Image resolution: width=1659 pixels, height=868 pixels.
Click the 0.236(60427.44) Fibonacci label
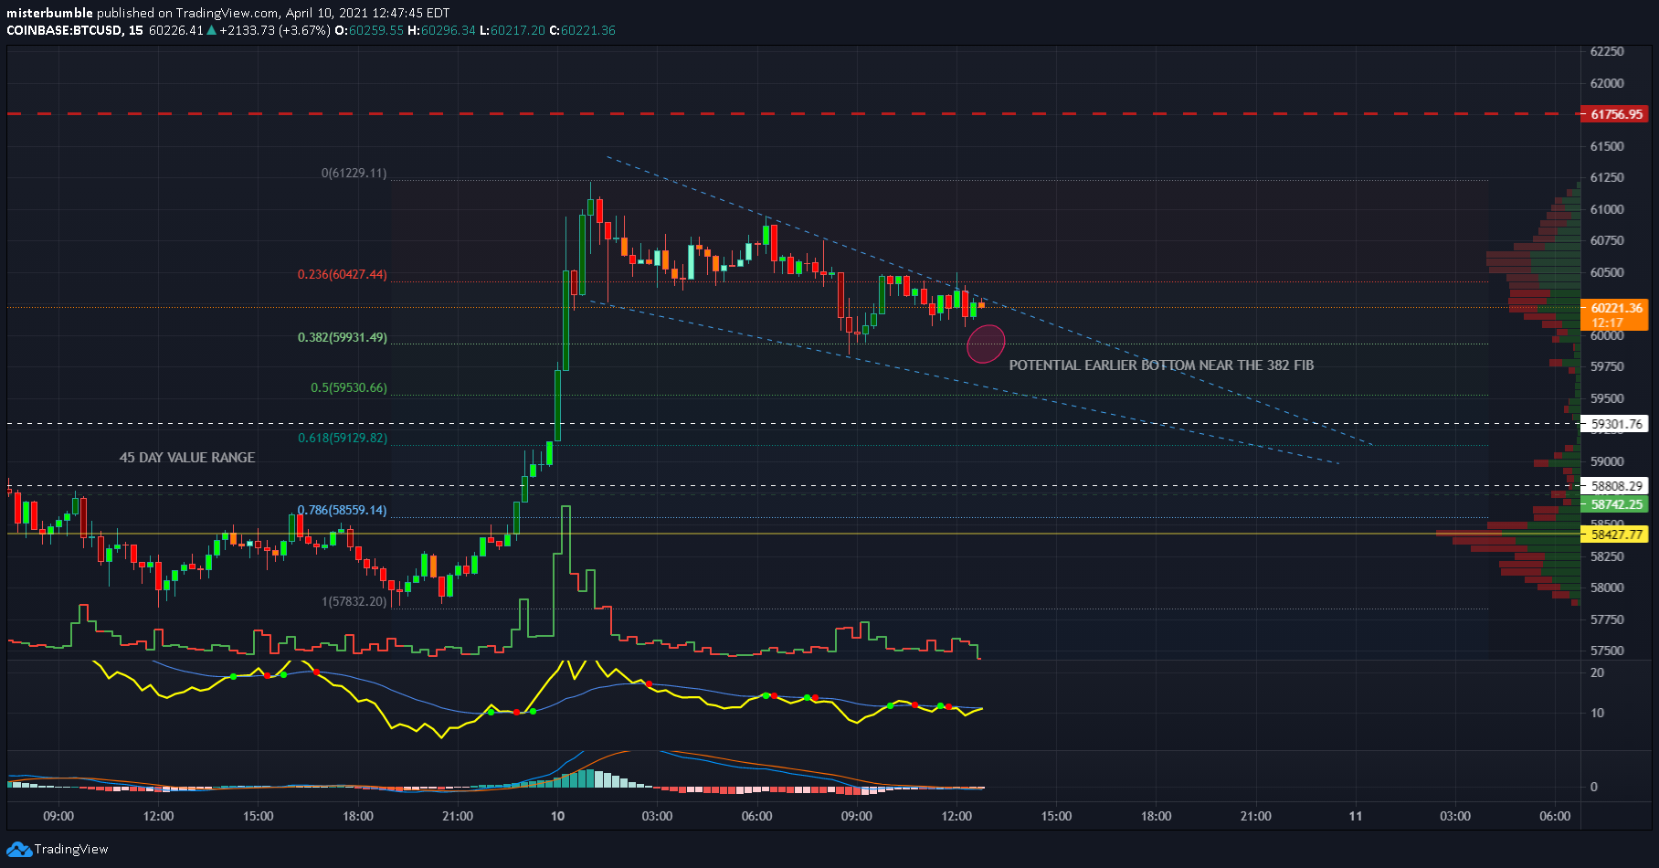tap(343, 274)
